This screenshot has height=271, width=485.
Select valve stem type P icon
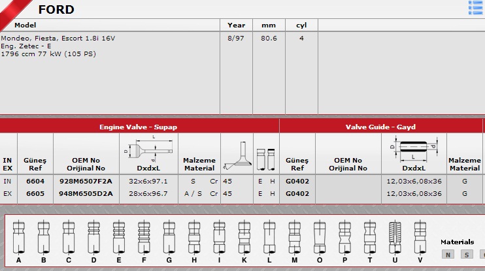pyautogui.click(x=344, y=237)
